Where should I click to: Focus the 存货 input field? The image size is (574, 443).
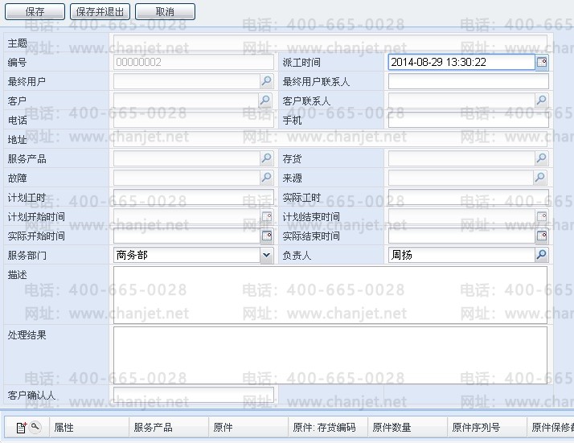pos(461,158)
